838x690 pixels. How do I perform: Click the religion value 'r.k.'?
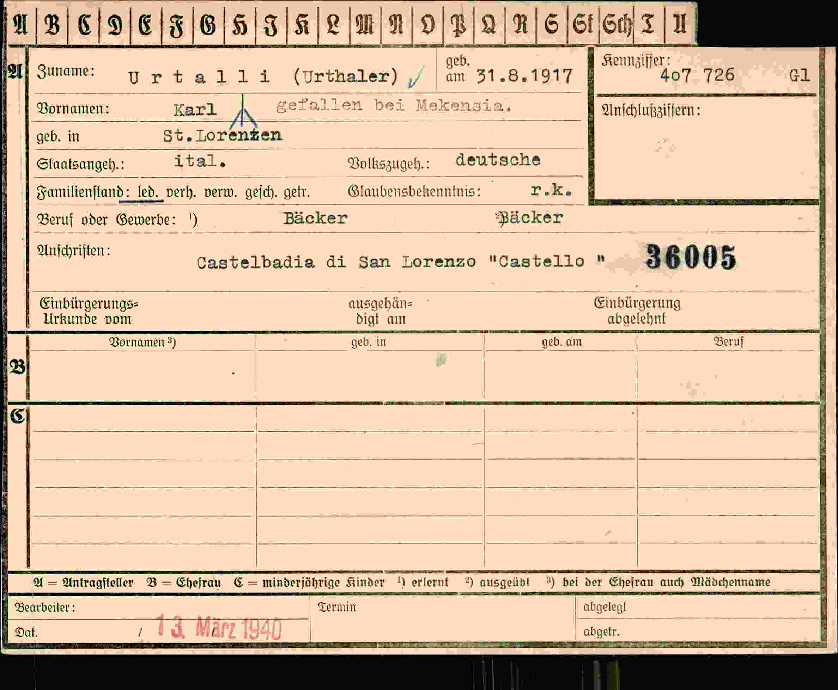pyautogui.click(x=552, y=190)
